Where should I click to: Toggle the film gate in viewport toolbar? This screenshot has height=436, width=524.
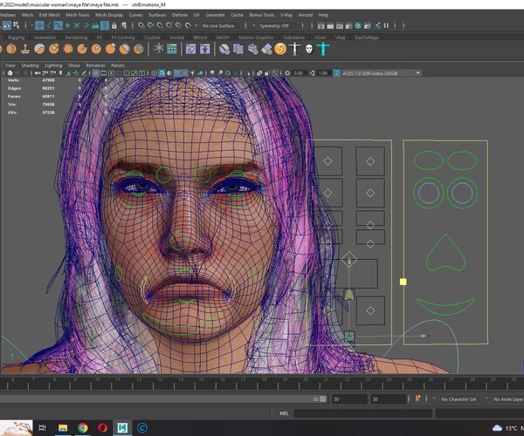click(x=104, y=72)
